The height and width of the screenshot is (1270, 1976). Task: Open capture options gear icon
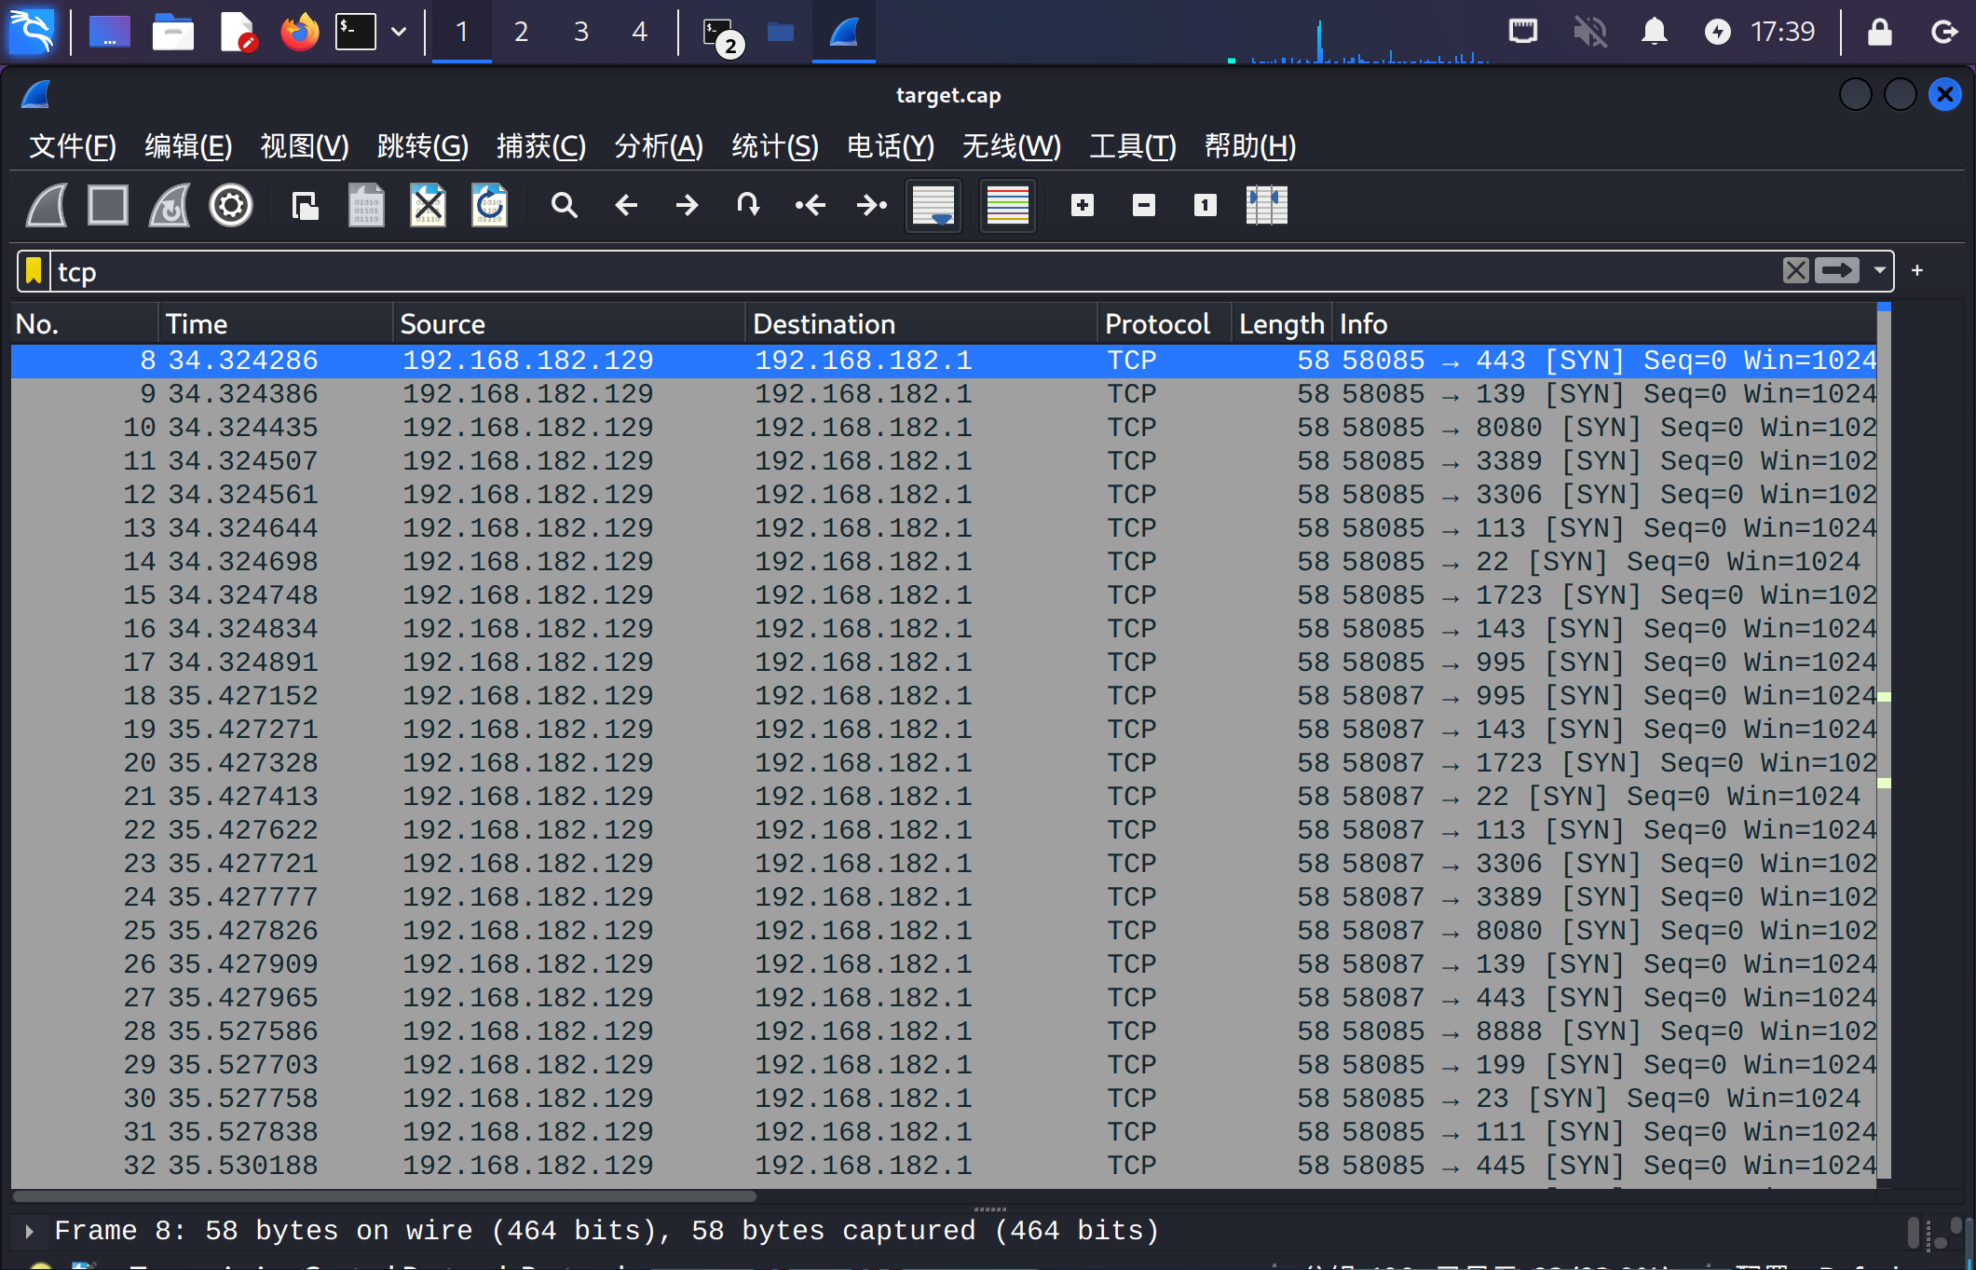tap(231, 205)
